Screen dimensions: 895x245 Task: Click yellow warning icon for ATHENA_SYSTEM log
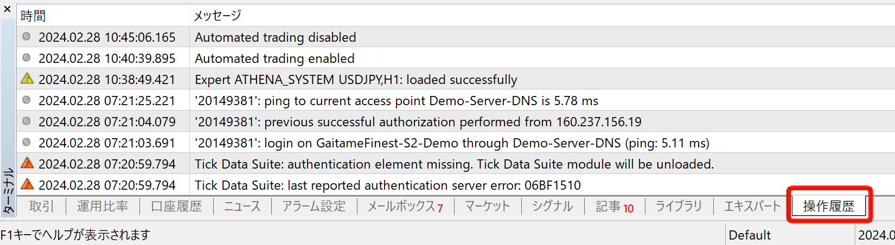(x=27, y=79)
